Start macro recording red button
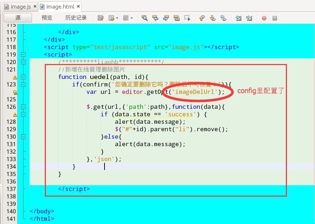This screenshot has width=315, height=224. pos(264,18)
